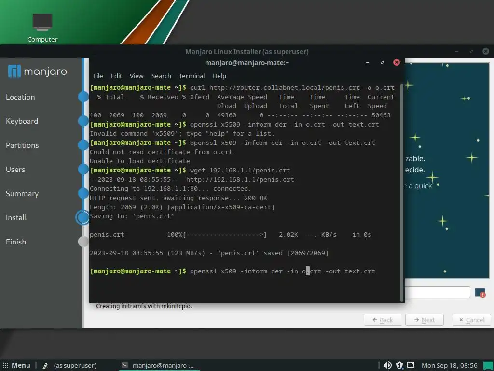494x371 pixels.
Task: Click the 'Could not read certificate from o.crt' line
Action: click(161, 152)
